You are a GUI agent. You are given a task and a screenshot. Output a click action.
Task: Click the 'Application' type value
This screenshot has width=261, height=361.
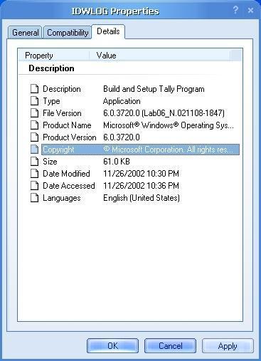click(122, 101)
